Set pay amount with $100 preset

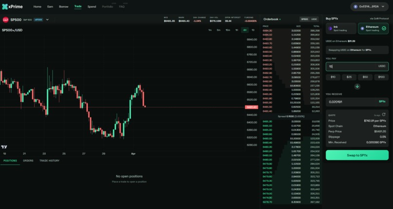click(381, 77)
